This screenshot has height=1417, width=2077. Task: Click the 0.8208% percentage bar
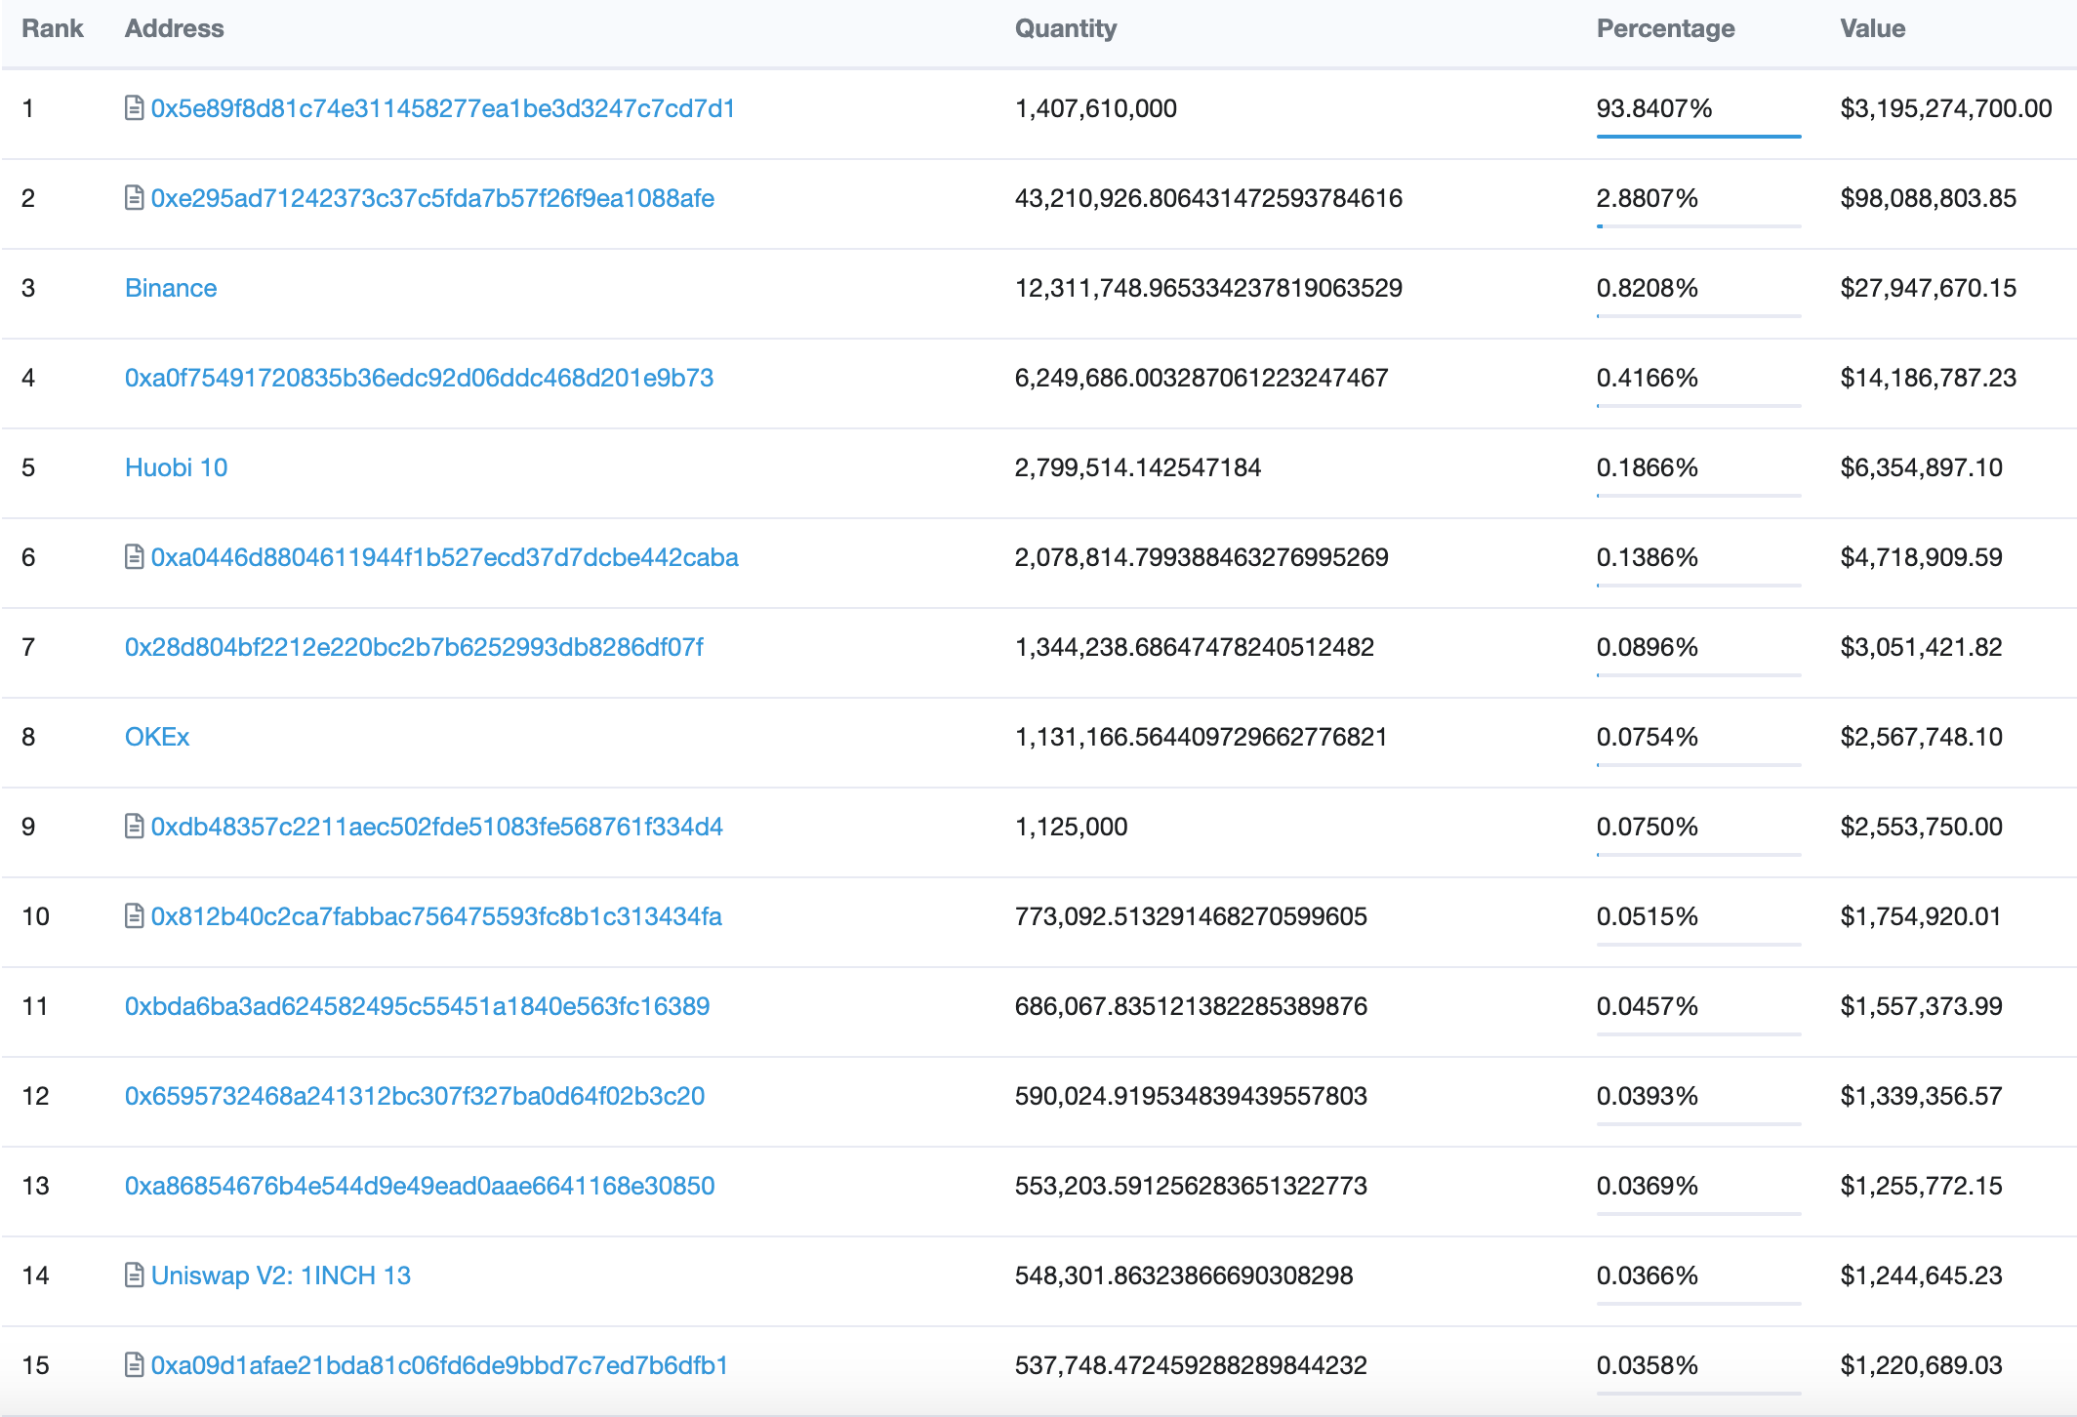[x=1699, y=315]
